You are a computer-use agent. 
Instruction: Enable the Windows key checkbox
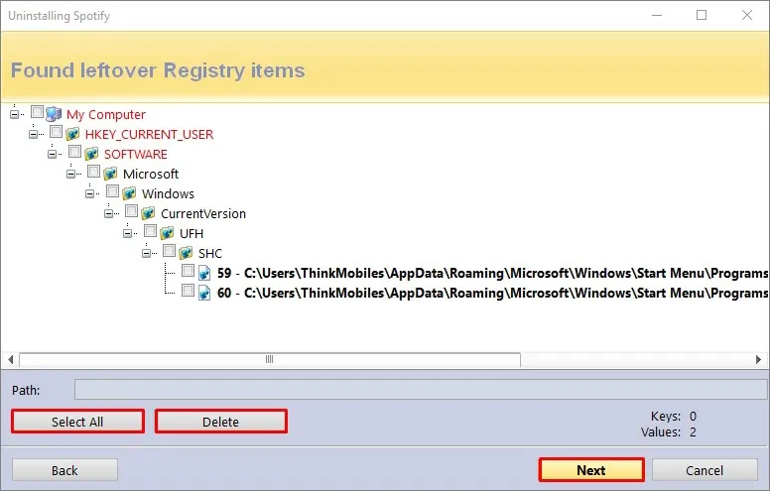point(112,191)
